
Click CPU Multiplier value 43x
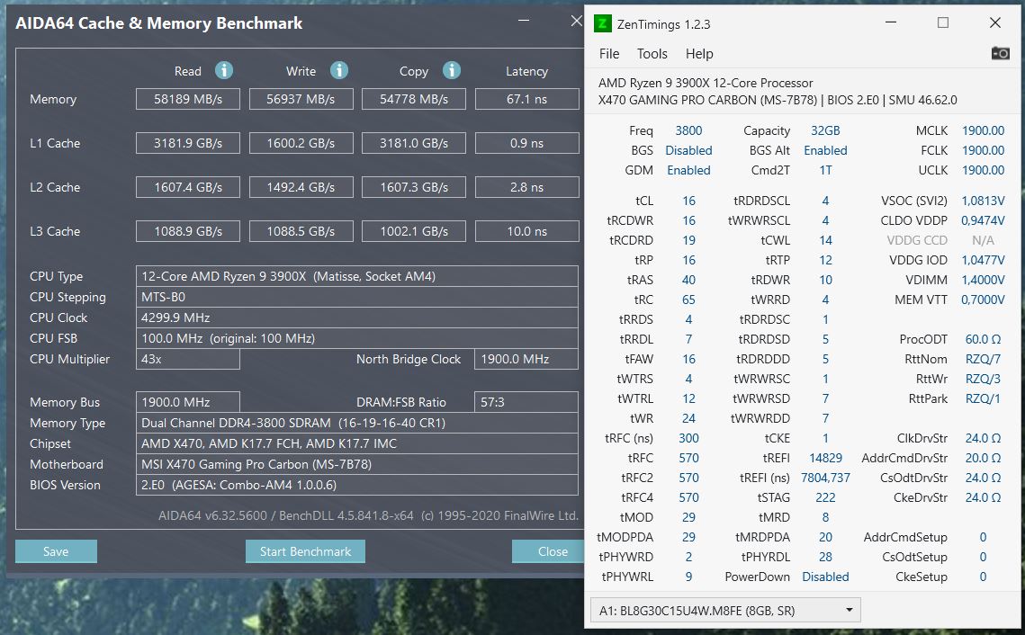click(187, 359)
